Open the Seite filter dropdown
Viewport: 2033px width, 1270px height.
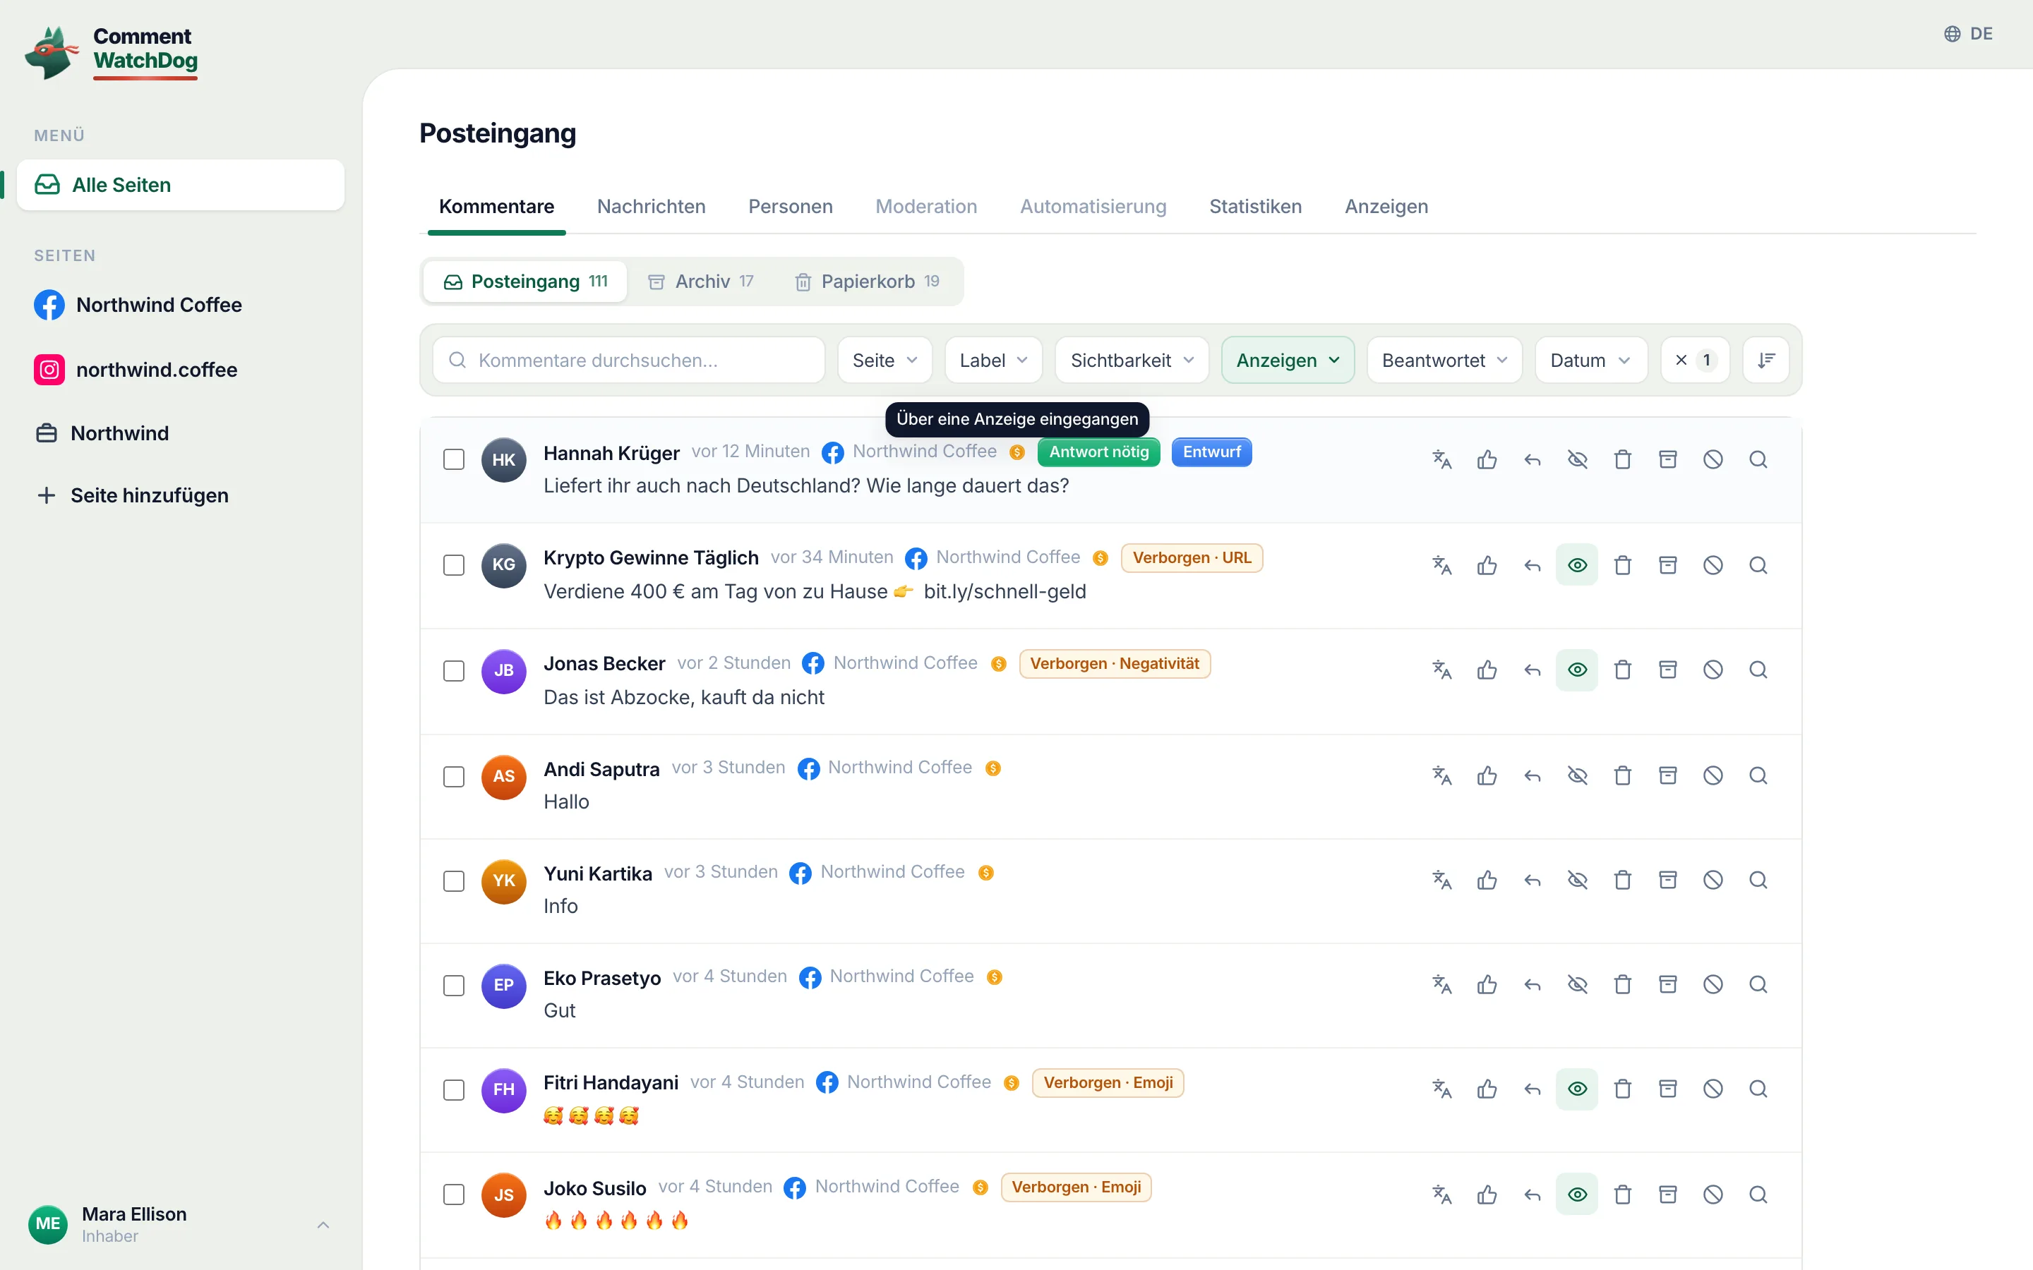point(884,361)
